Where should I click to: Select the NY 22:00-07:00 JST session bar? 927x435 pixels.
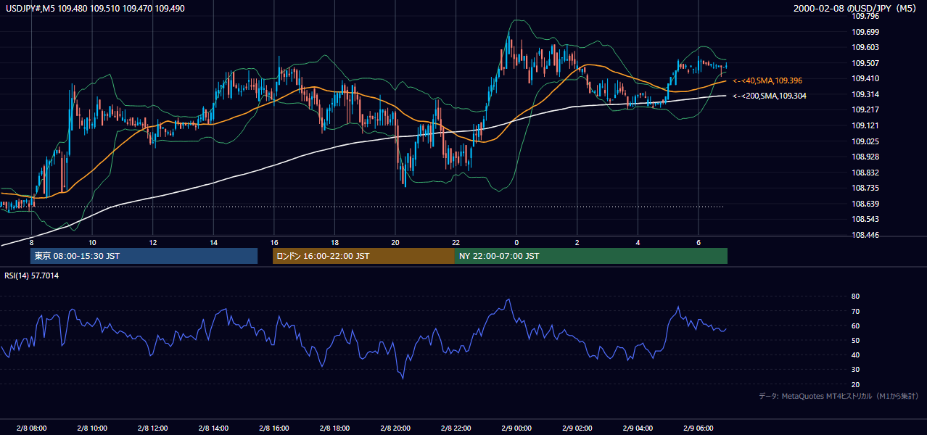tap(591, 256)
